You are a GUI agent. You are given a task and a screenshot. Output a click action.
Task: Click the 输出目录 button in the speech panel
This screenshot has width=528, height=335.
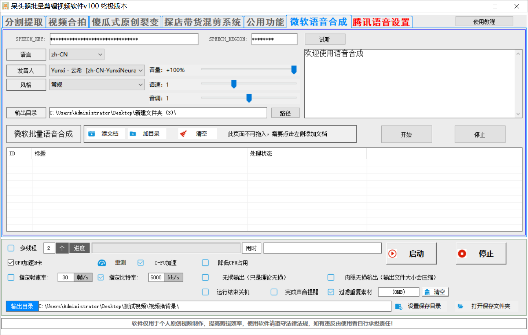[x=26, y=113]
